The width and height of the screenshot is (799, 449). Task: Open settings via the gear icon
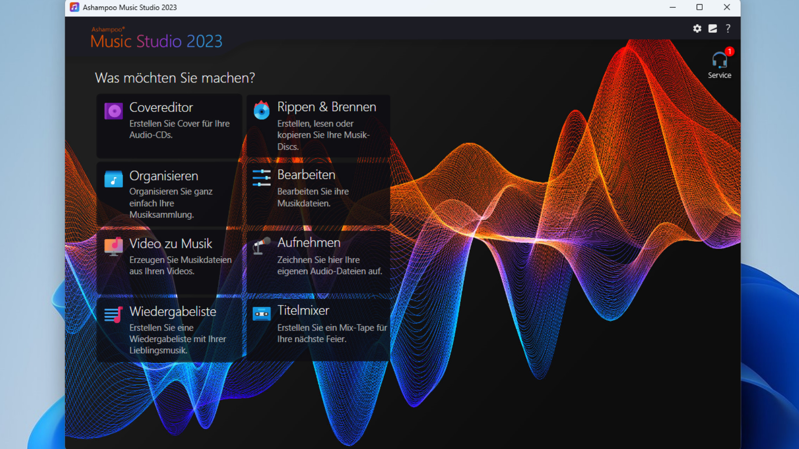[697, 28]
